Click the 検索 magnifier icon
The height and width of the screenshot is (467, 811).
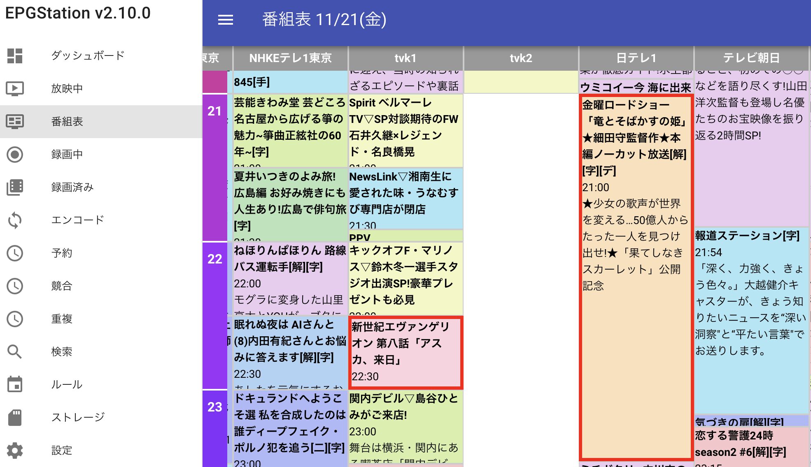(15, 352)
